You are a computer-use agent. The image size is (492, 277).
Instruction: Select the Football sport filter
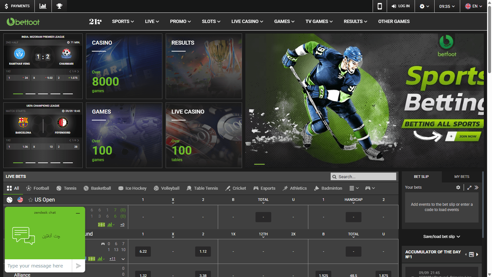point(38,188)
